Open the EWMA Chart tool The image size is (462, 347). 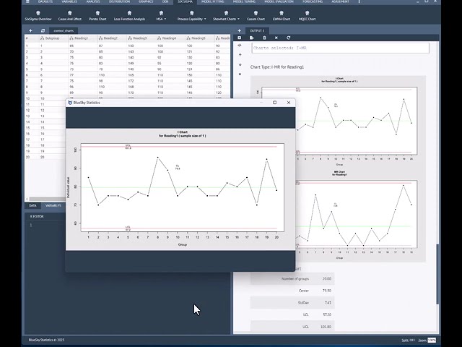(282, 16)
